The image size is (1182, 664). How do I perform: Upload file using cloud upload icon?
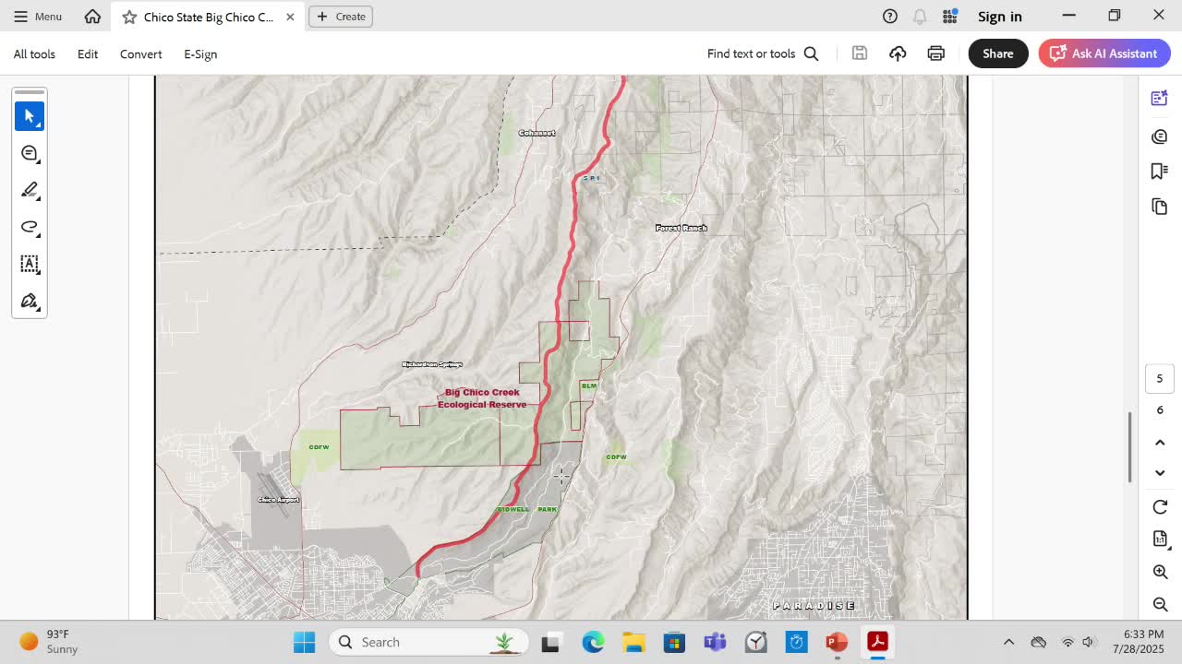[898, 53]
